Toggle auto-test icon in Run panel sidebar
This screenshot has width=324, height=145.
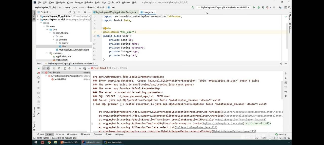tap(38, 78)
